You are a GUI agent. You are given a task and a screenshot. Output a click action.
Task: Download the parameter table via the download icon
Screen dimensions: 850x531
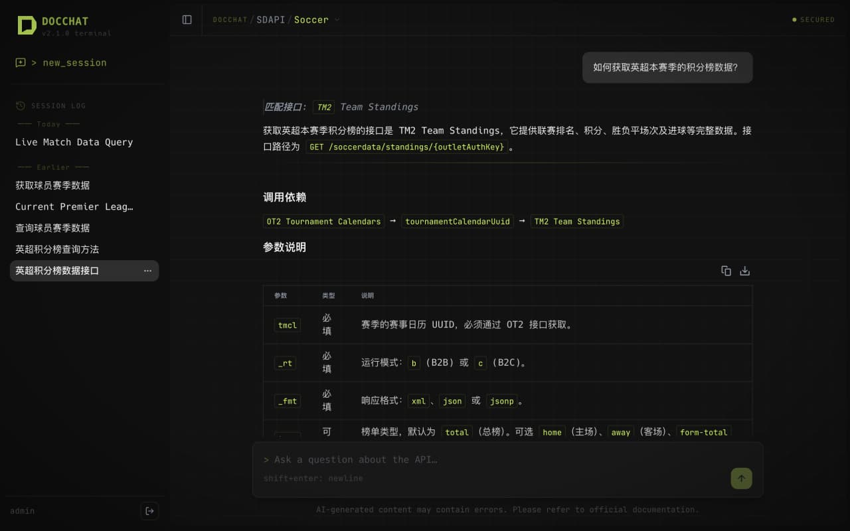click(744, 271)
